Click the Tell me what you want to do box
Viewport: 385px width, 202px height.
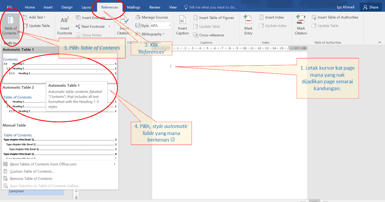(210, 7)
